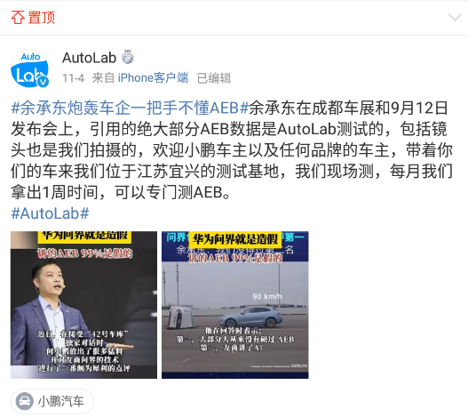Screen dimensions: 468x417
Task: Open the thumbnail of the man speaking
Action: (83, 305)
